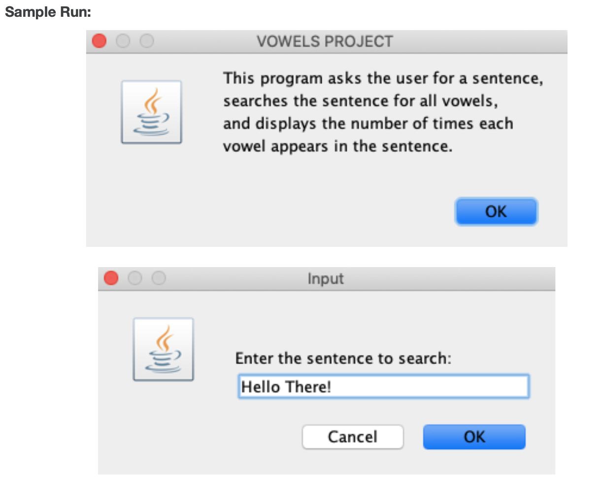Click the gray zoom circle on VOWELS PROJECT window

pyautogui.click(x=147, y=41)
